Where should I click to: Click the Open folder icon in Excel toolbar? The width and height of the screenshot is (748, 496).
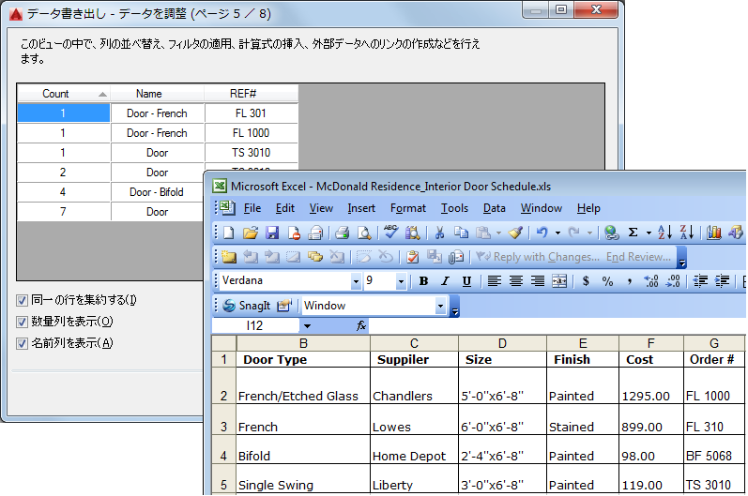[x=251, y=233]
